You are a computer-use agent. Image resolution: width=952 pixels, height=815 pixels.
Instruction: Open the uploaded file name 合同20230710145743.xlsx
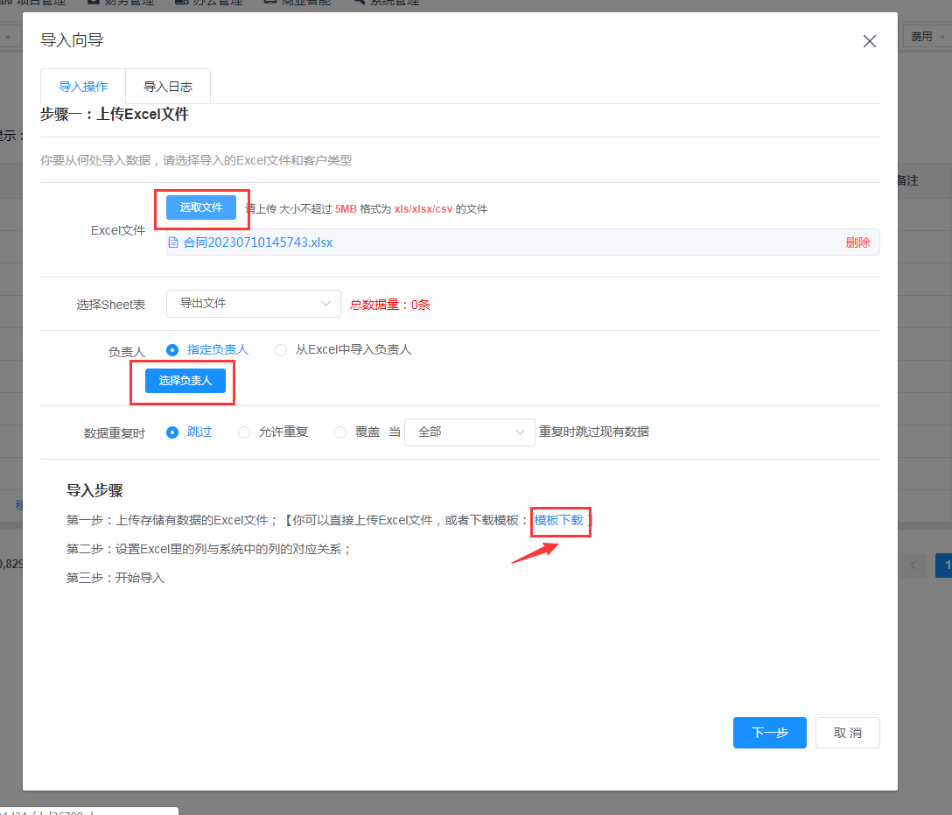[x=257, y=242]
